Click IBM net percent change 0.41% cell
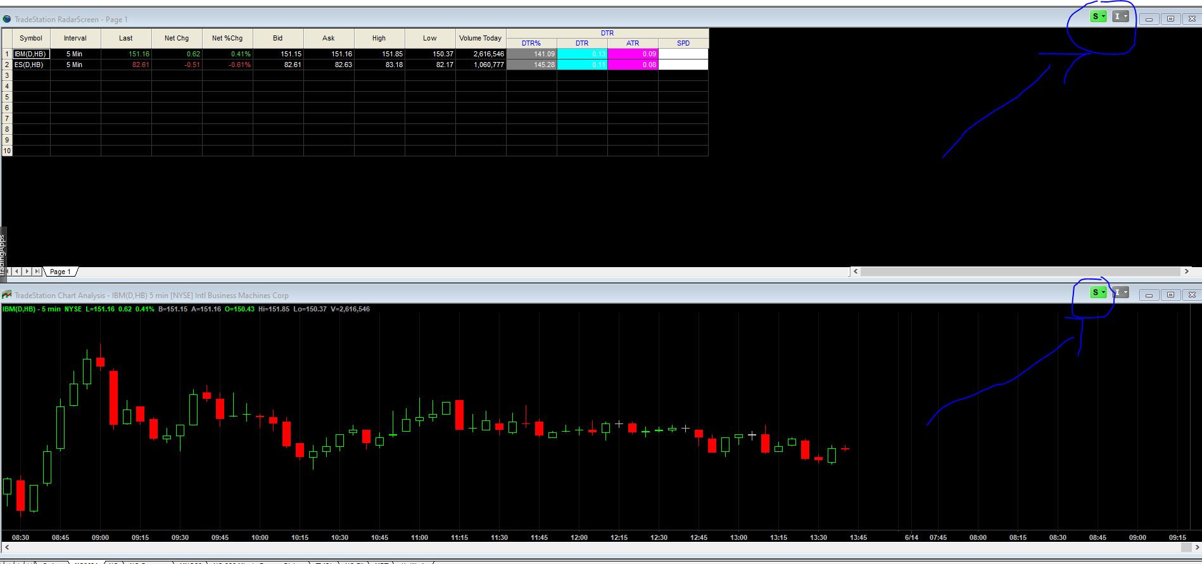The height and width of the screenshot is (564, 1202). tap(227, 54)
